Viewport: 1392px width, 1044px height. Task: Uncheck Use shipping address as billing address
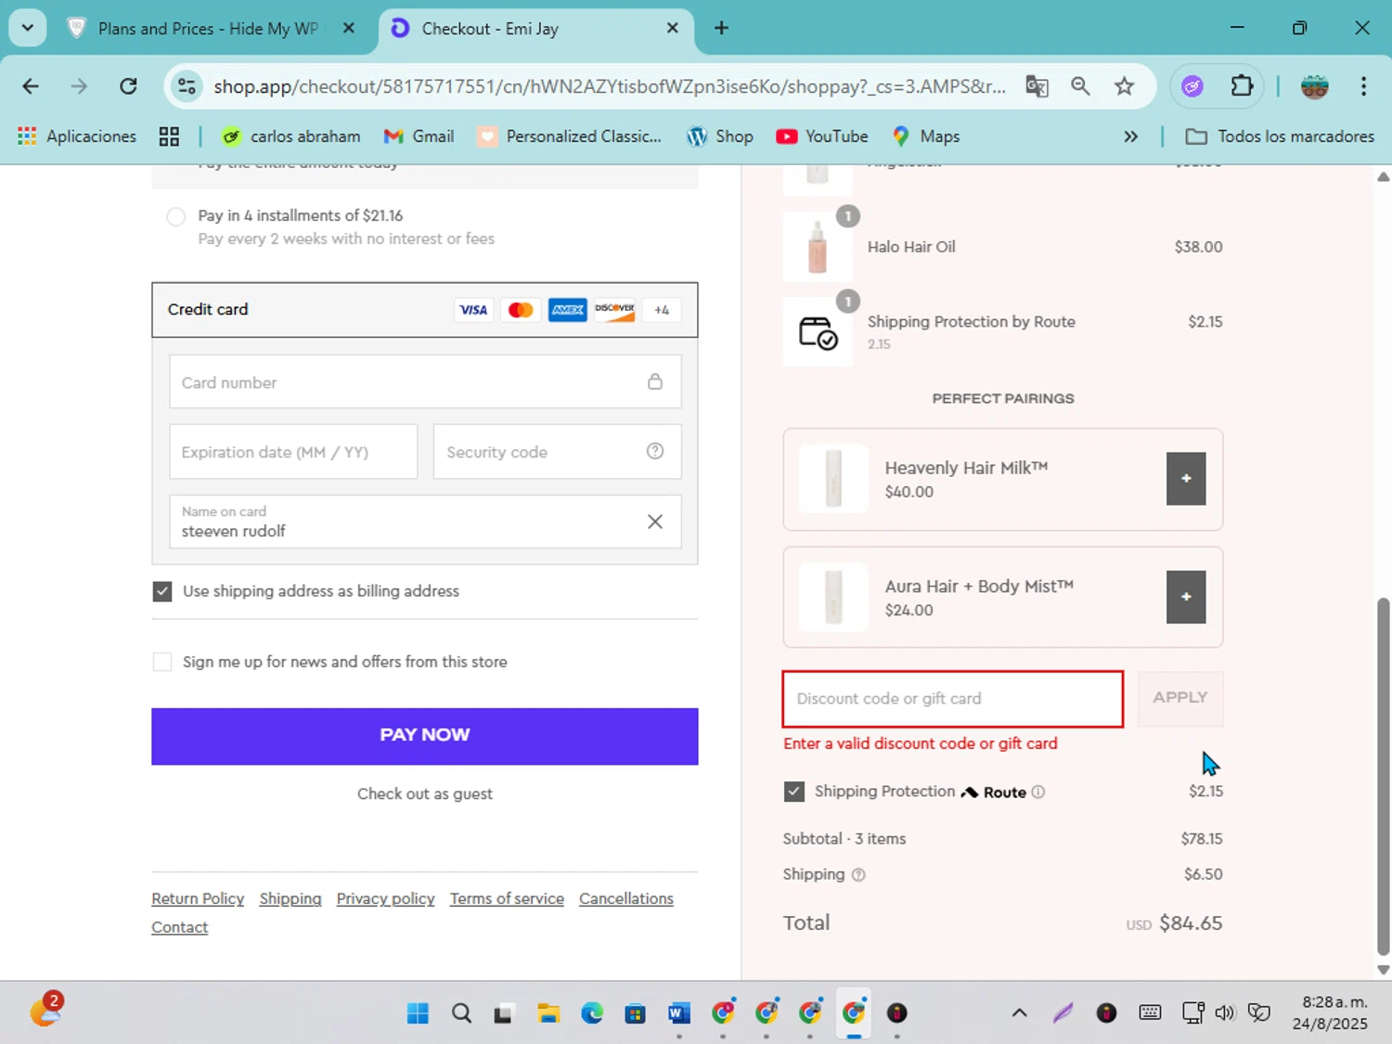pyautogui.click(x=162, y=591)
